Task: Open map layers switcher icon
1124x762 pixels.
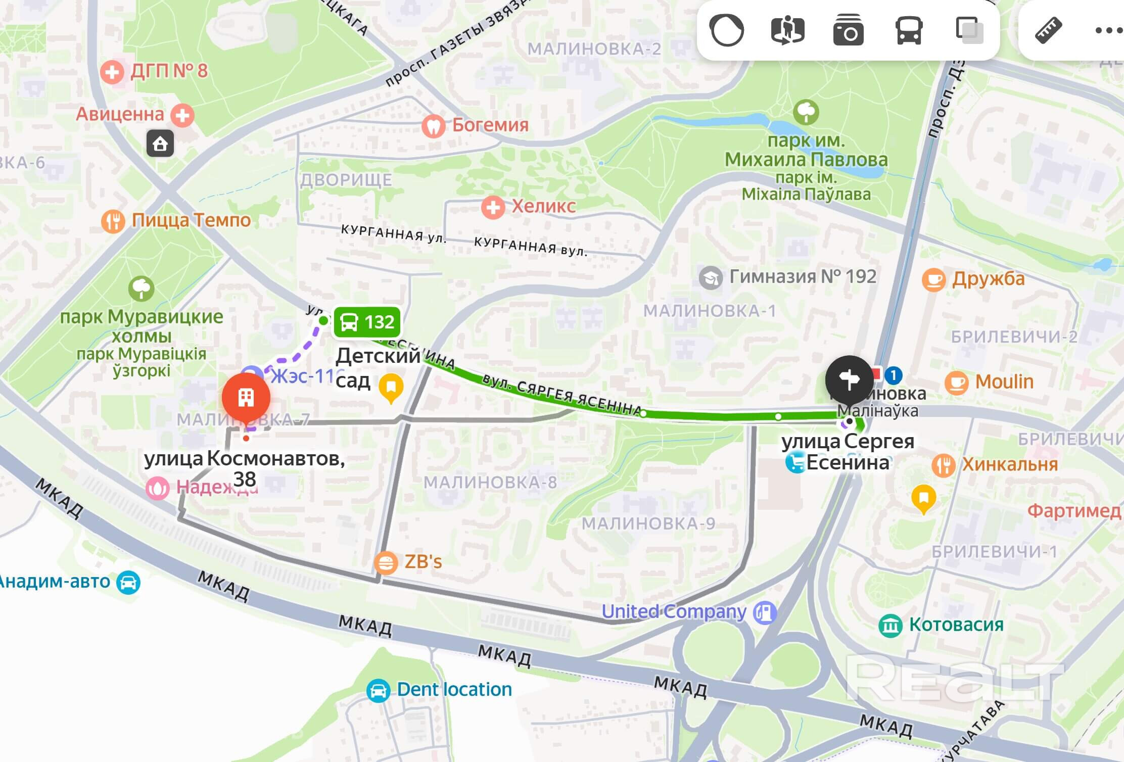Action: (x=969, y=30)
